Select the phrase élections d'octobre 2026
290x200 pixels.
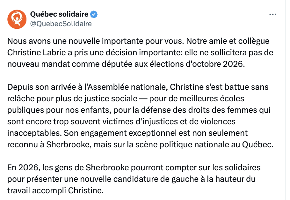tap(196, 64)
